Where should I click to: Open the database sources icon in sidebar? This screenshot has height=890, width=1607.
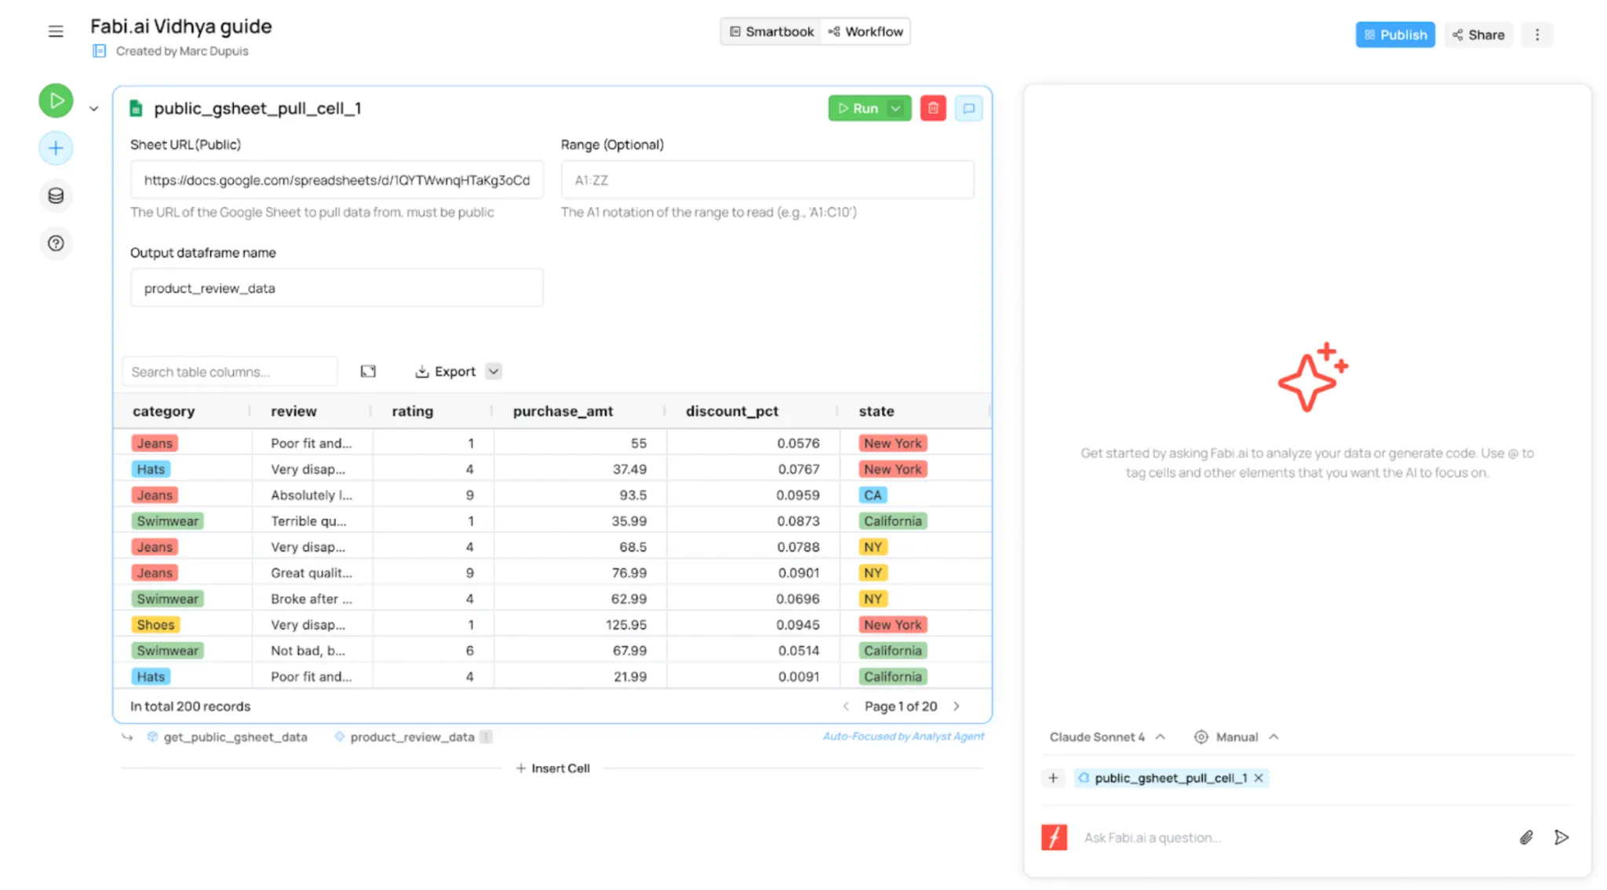tap(56, 196)
